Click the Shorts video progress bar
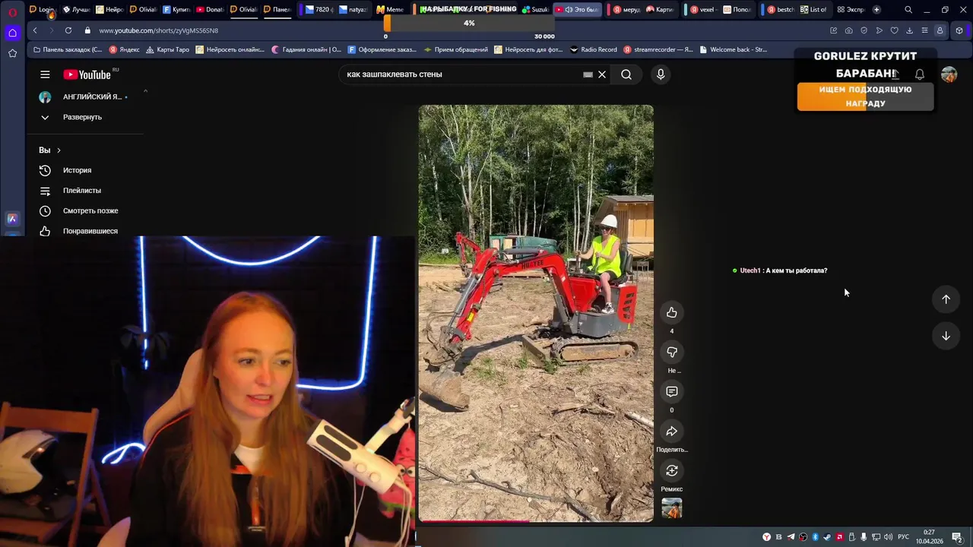Image resolution: width=973 pixels, height=547 pixels. [536, 521]
